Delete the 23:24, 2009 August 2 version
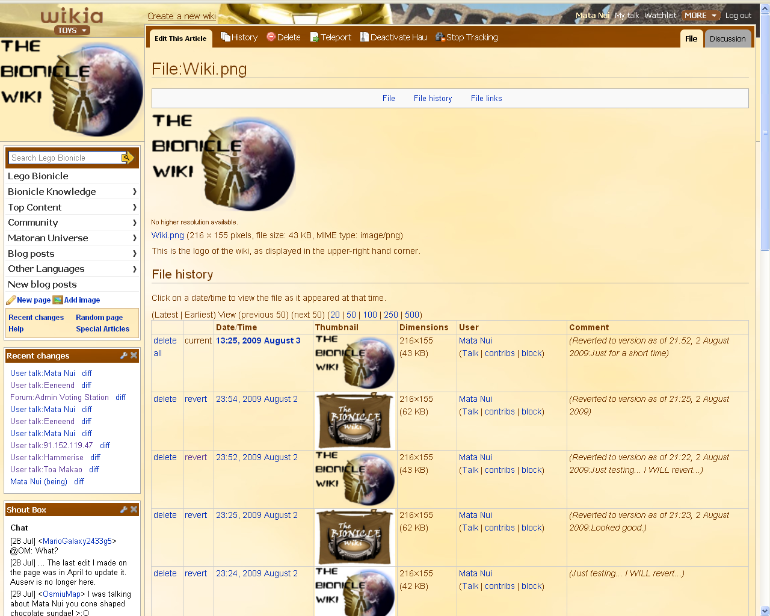770x616 pixels. (x=165, y=574)
